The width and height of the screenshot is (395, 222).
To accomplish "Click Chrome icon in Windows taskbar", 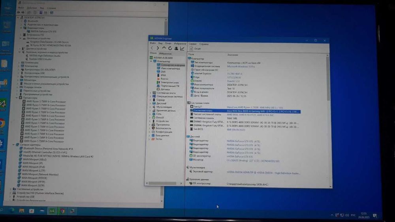I will (x=62, y=211).
